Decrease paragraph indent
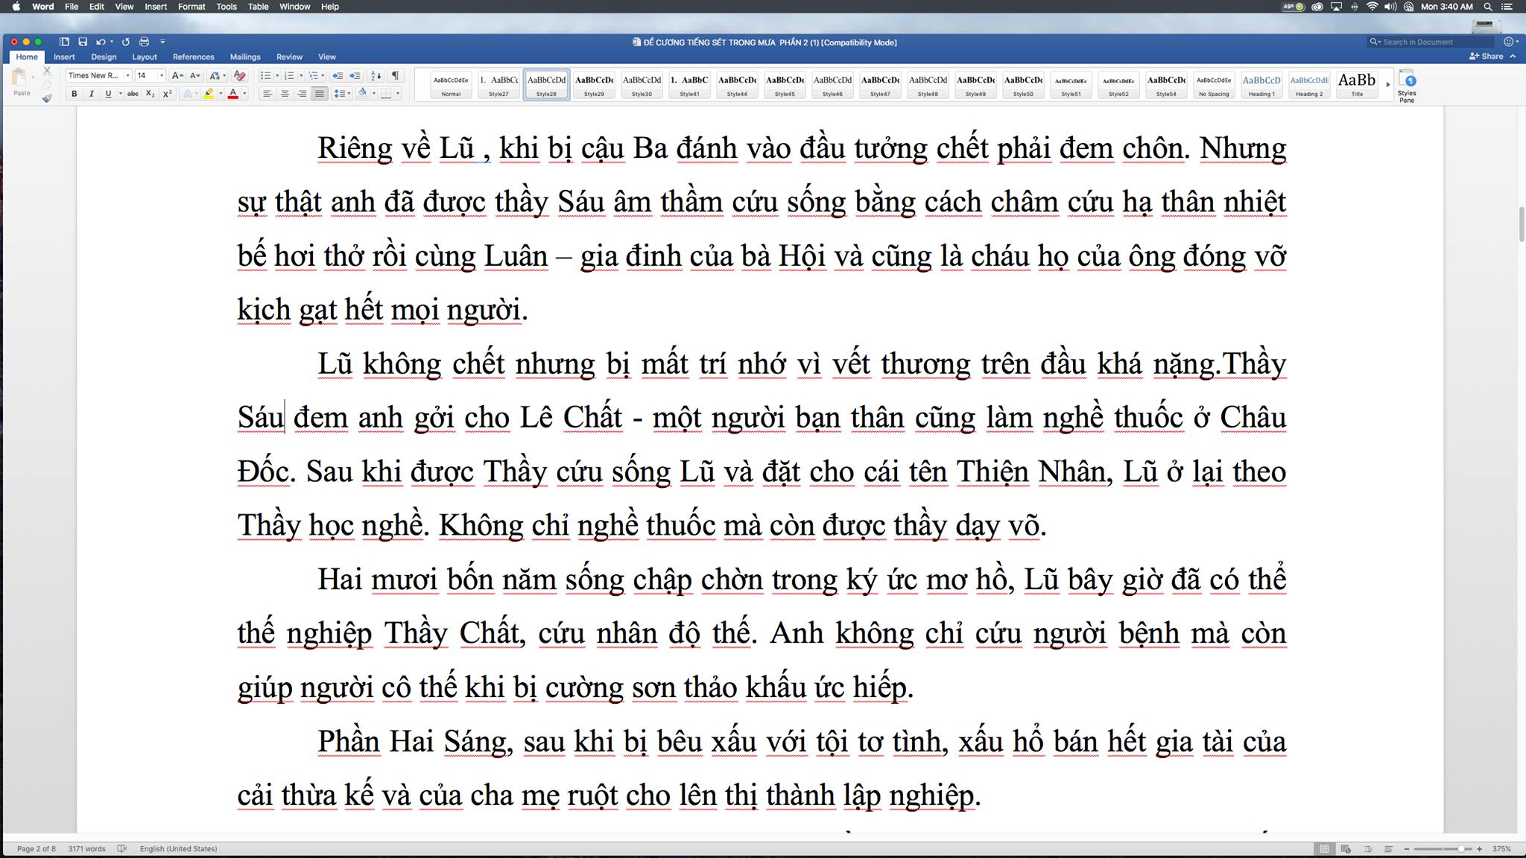Viewport: 1526px width, 858px height. pyautogui.click(x=338, y=75)
